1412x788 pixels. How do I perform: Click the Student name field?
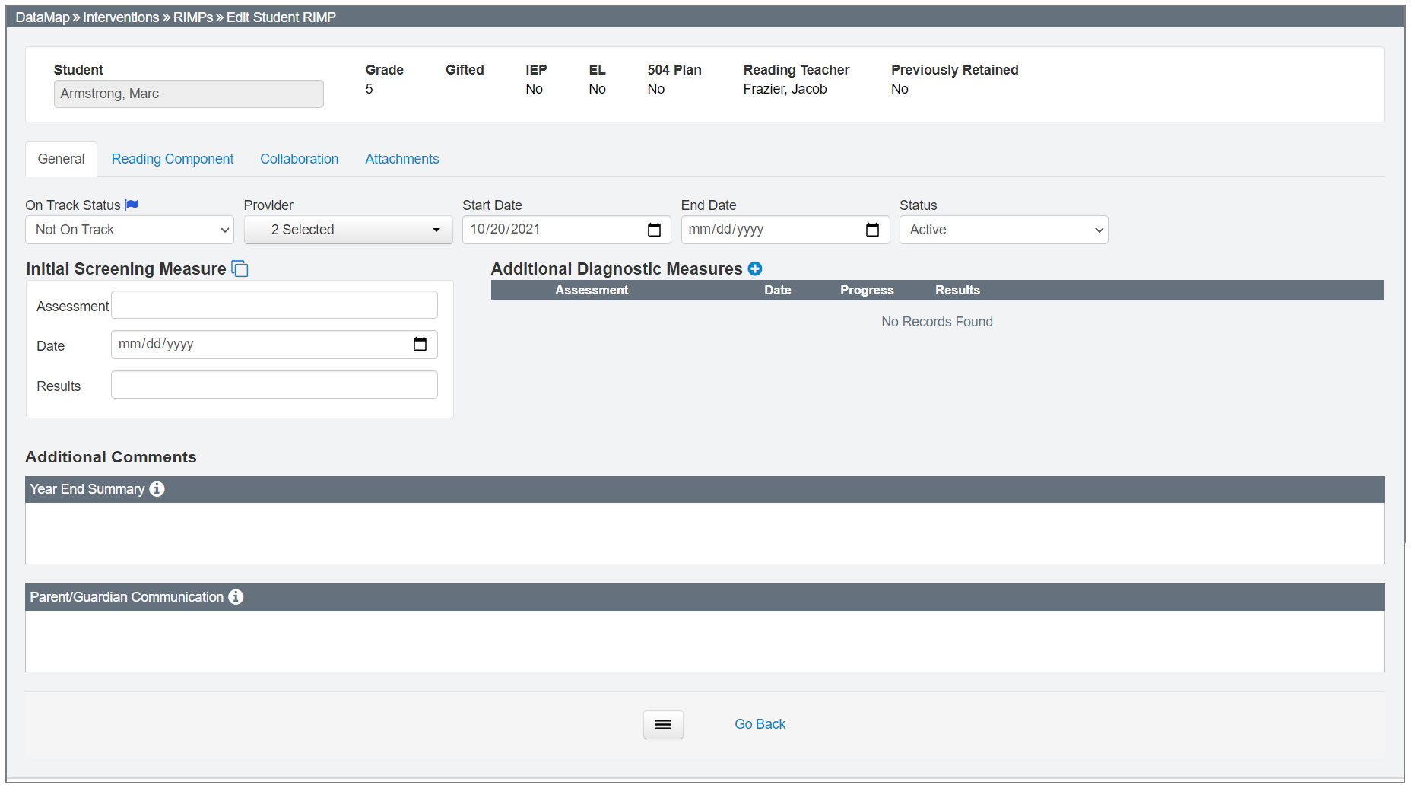(189, 94)
